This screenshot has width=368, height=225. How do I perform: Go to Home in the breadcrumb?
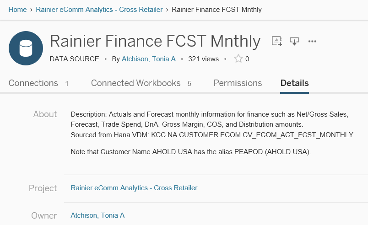pyautogui.click(x=17, y=10)
